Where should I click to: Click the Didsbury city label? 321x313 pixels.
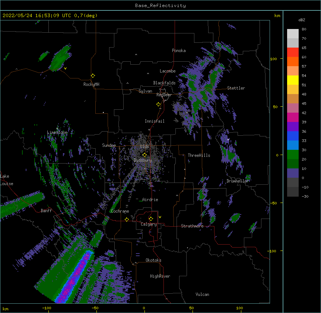[x=143, y=160]
